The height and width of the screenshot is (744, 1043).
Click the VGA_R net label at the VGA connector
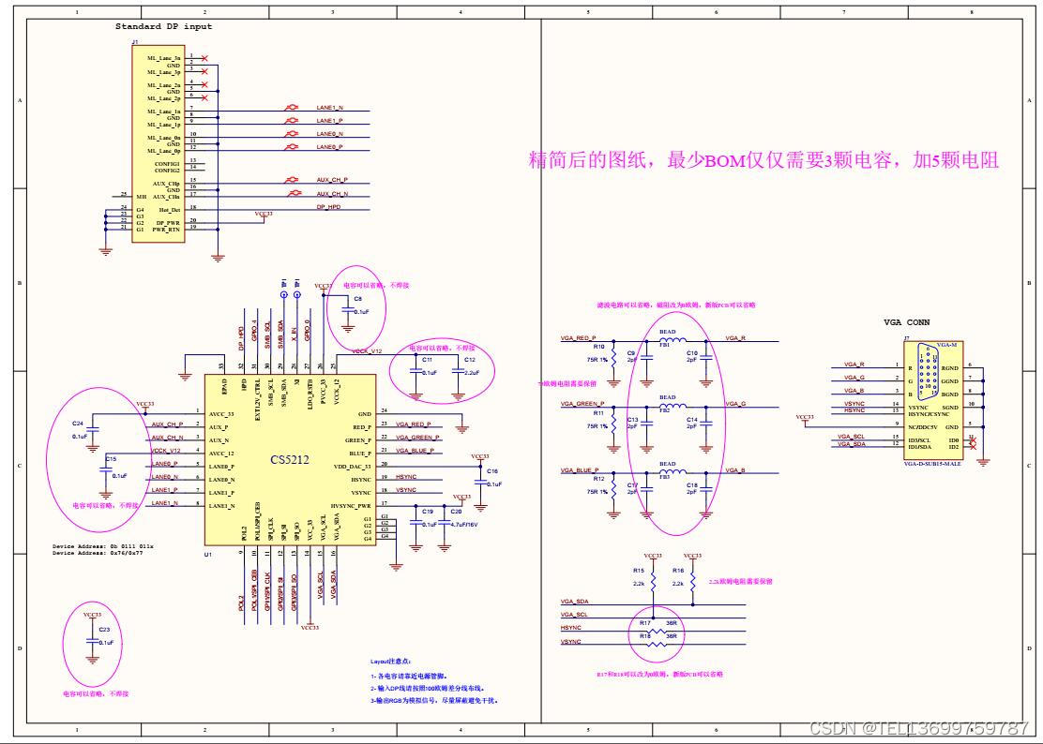pos(854,364)
